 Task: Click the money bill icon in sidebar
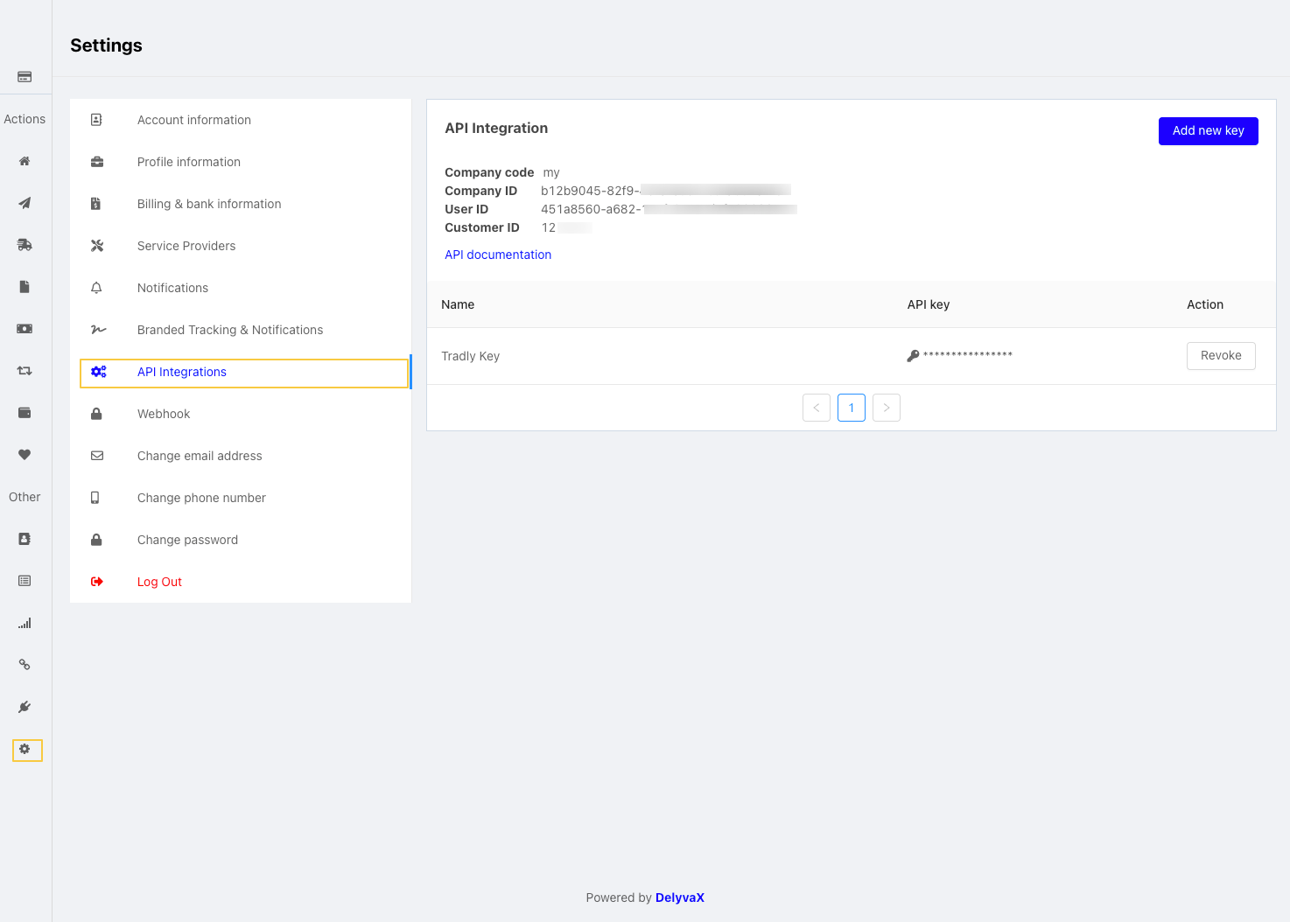[25, 329]
